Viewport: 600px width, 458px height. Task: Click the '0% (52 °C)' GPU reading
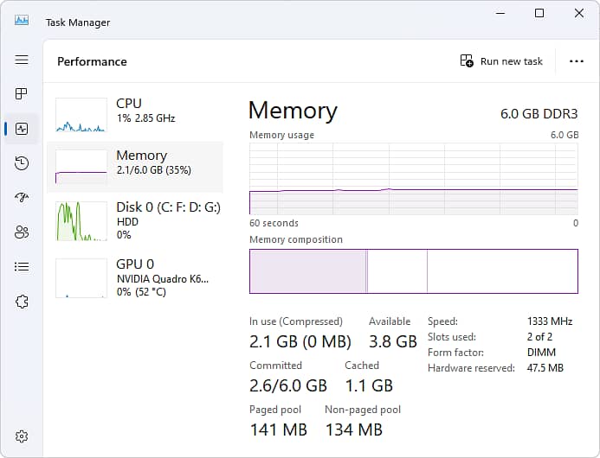pos(141,292)
